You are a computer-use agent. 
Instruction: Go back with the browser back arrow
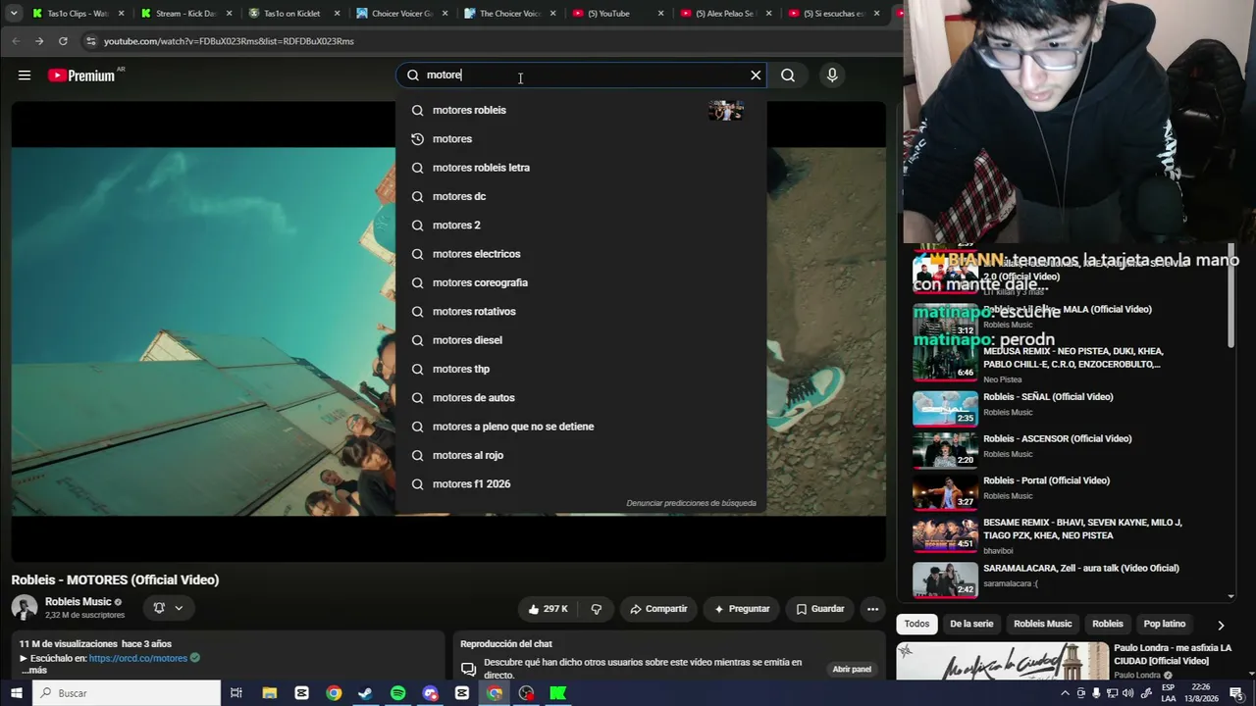click(16, 41)
